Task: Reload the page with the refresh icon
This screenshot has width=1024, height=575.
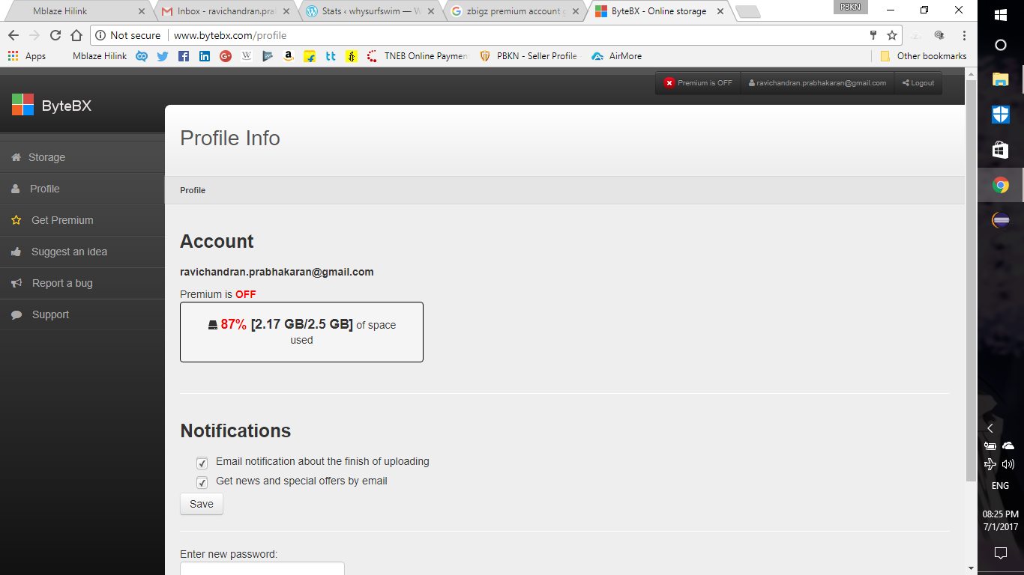Action: point(55,35)
